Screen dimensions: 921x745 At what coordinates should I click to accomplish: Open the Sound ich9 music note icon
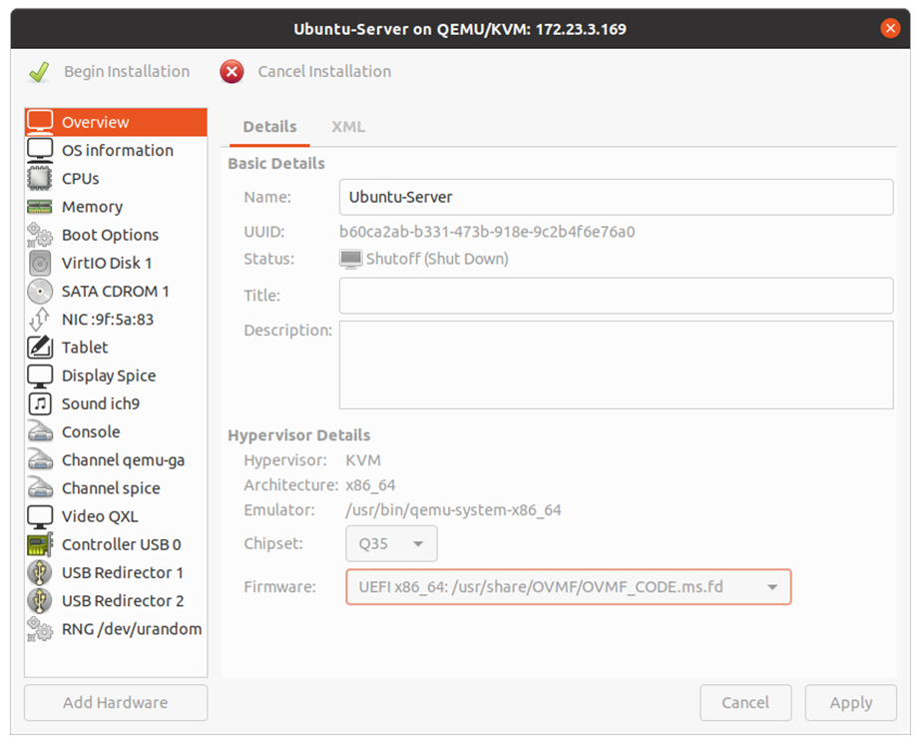[40, 403]
